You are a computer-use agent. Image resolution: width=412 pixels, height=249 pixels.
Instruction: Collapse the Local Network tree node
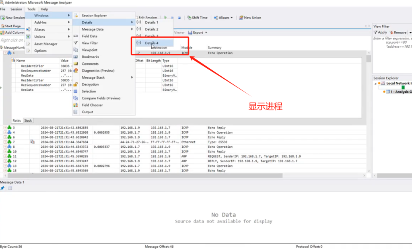pos(375,84)
